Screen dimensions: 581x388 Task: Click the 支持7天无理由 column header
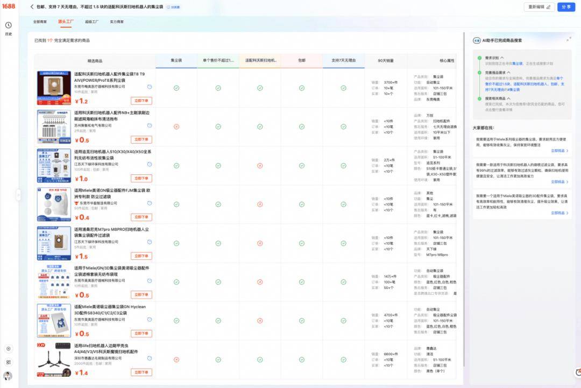pos(343,61)
